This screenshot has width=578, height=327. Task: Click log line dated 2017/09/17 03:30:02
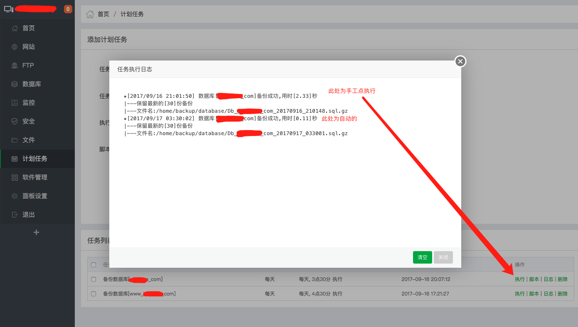(220, 119)
